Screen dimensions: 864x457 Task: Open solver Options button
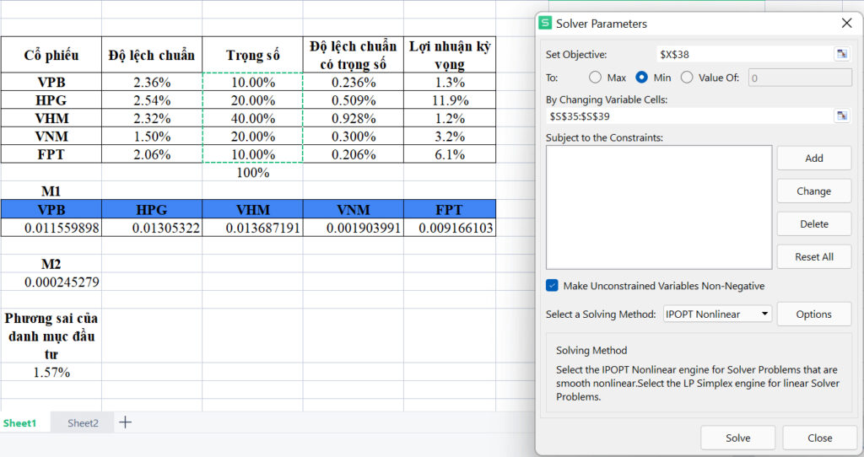tap(814, 314)
